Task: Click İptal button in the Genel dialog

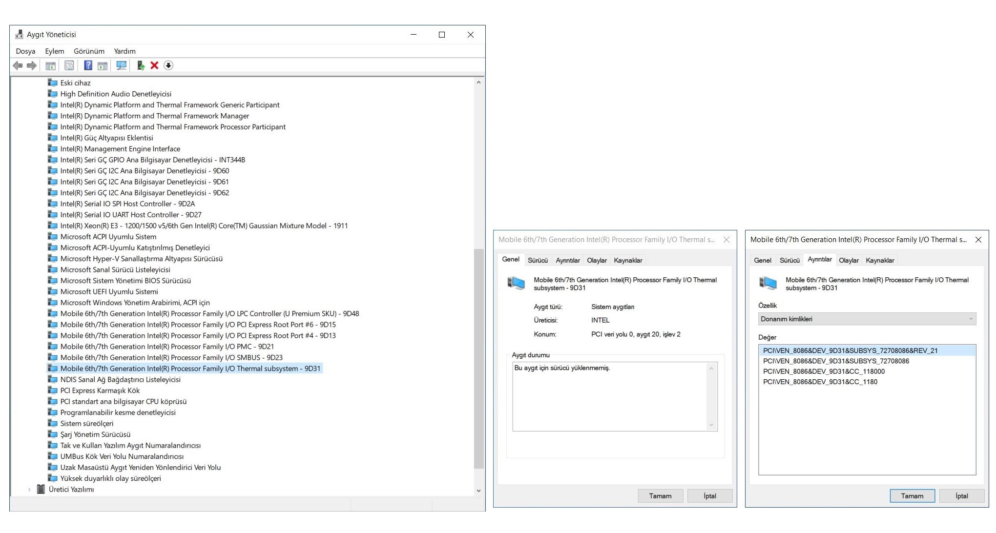Action: coord(709,496)
